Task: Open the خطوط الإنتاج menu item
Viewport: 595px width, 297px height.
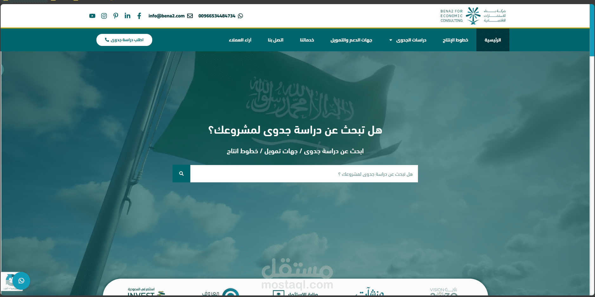Action: tap(455, 40)
